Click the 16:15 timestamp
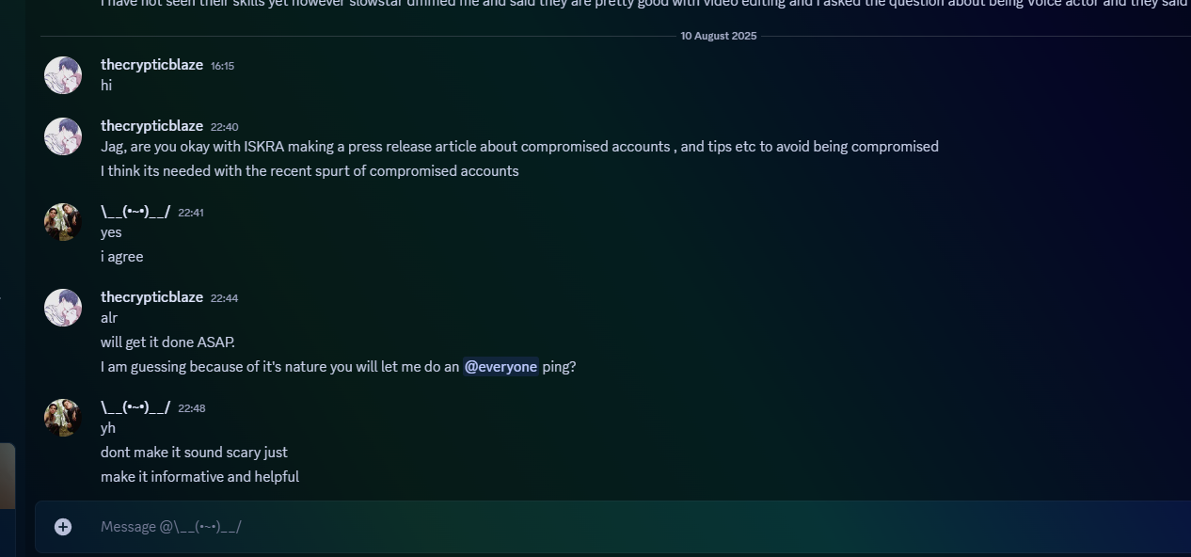This screenshot has height=557, width=1191. [222, 66]
